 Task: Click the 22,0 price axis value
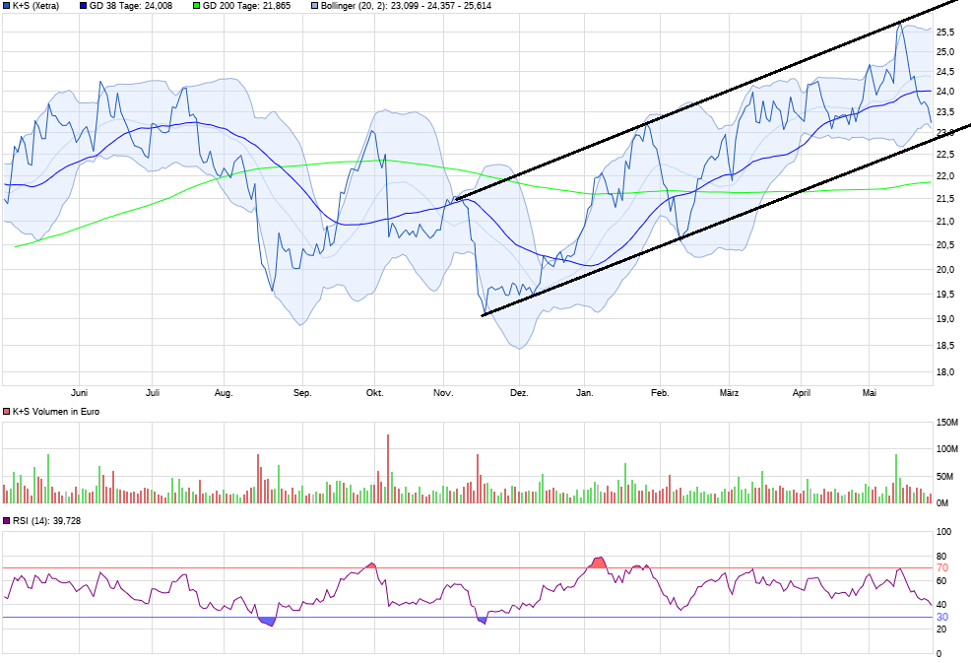coord(945,176)
